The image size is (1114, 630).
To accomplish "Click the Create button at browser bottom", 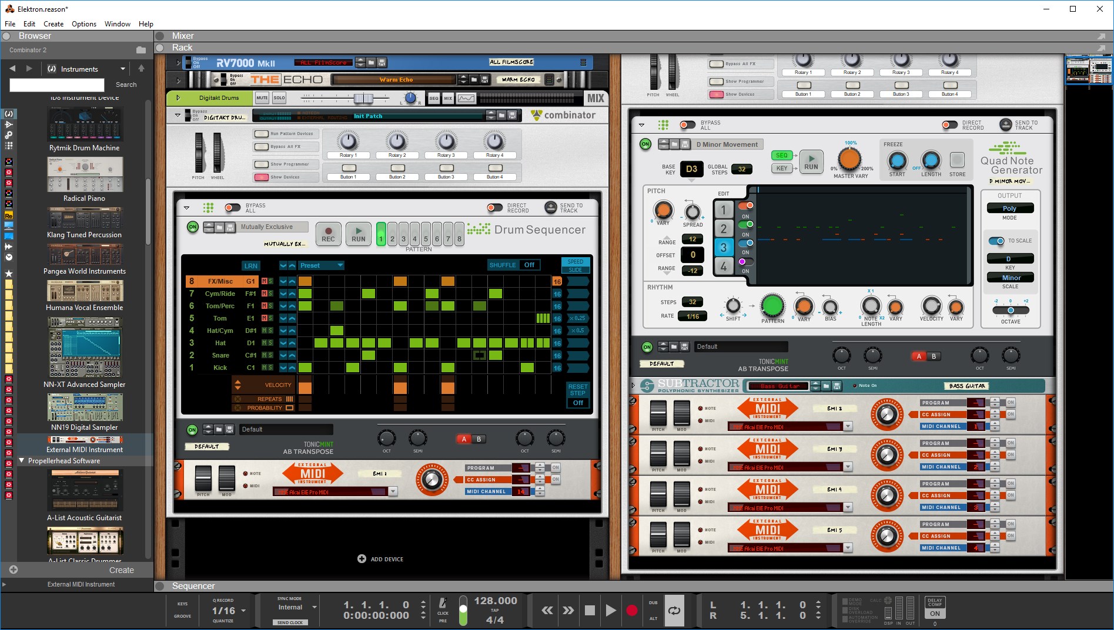I will point(122,570).
